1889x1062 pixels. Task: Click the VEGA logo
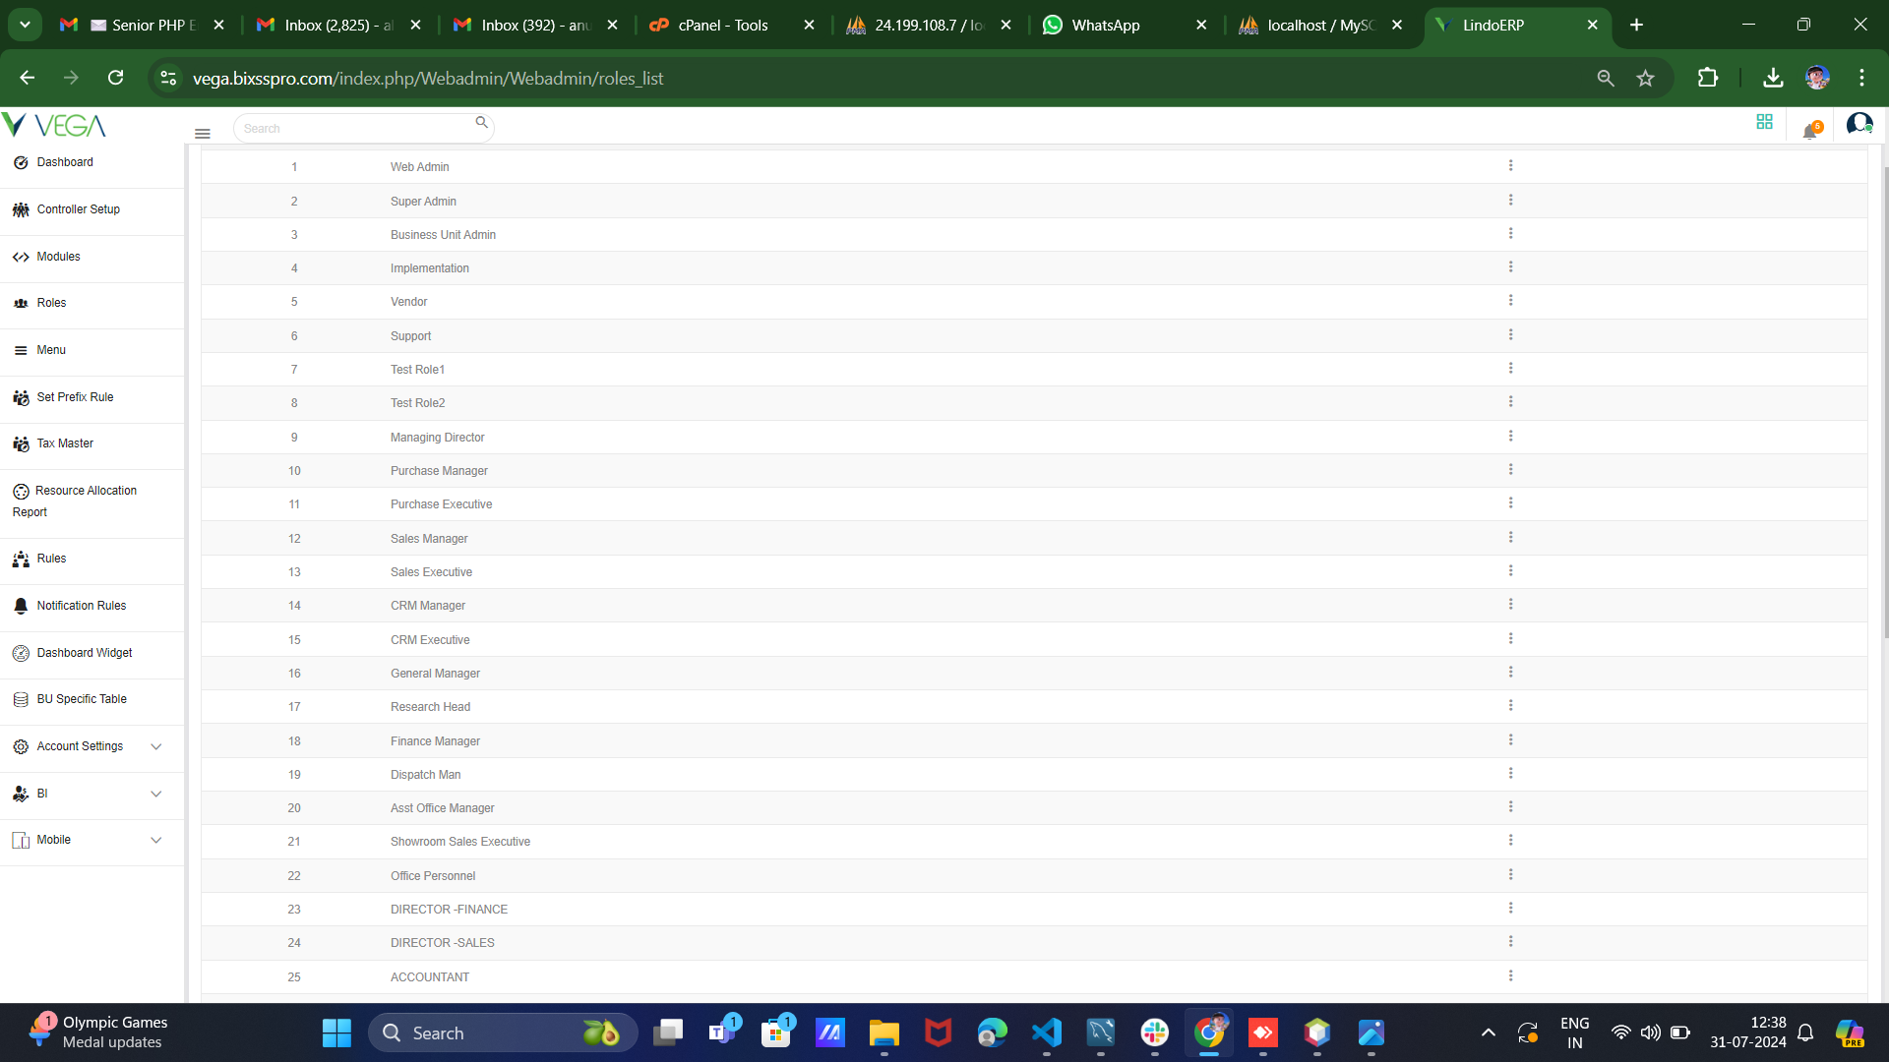click(x=54, y=125)
